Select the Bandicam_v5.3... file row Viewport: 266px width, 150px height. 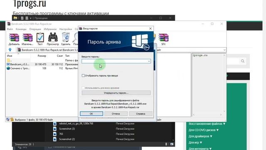coord(42,64)
